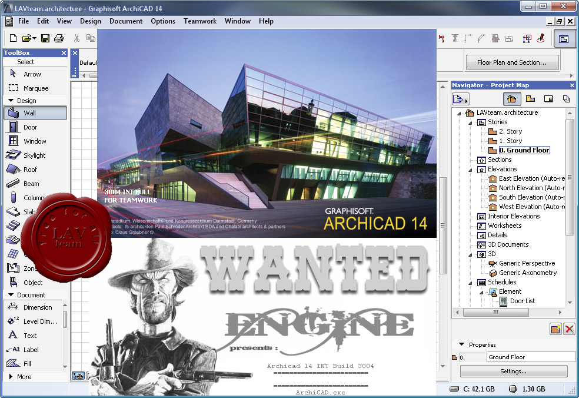The height and width of the screenshot is (398, 579).
Task: Click the Navigator delete red X icon
Action: click(x=570, y=329)
